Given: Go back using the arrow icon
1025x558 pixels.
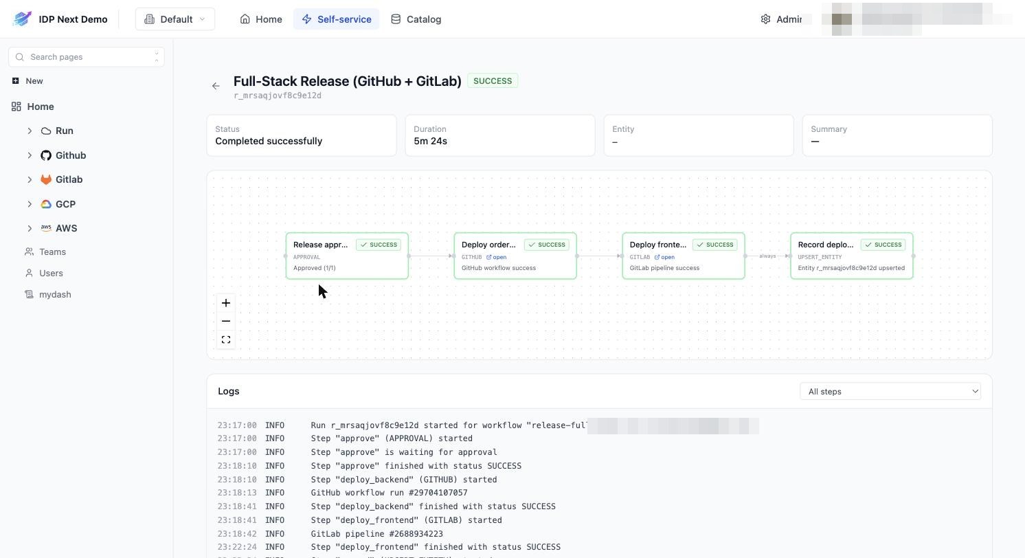Looking at the screenshot, I should coord(216,86).
